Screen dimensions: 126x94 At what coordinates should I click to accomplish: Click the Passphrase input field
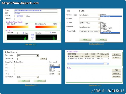point(28,59)
